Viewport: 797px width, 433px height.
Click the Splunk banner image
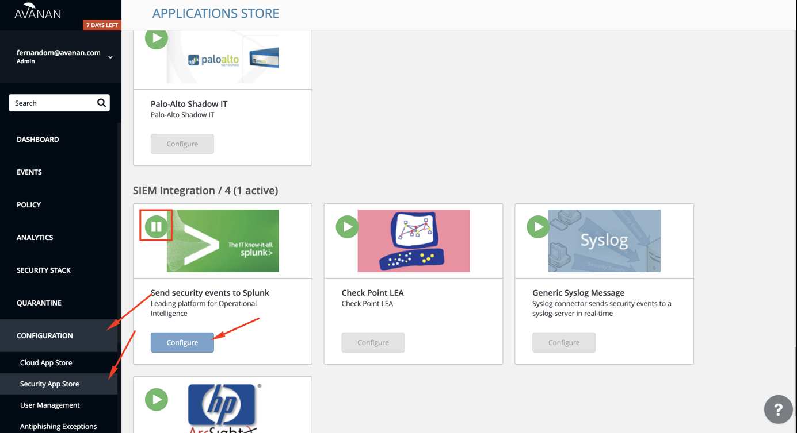click(x=223, y=241)
